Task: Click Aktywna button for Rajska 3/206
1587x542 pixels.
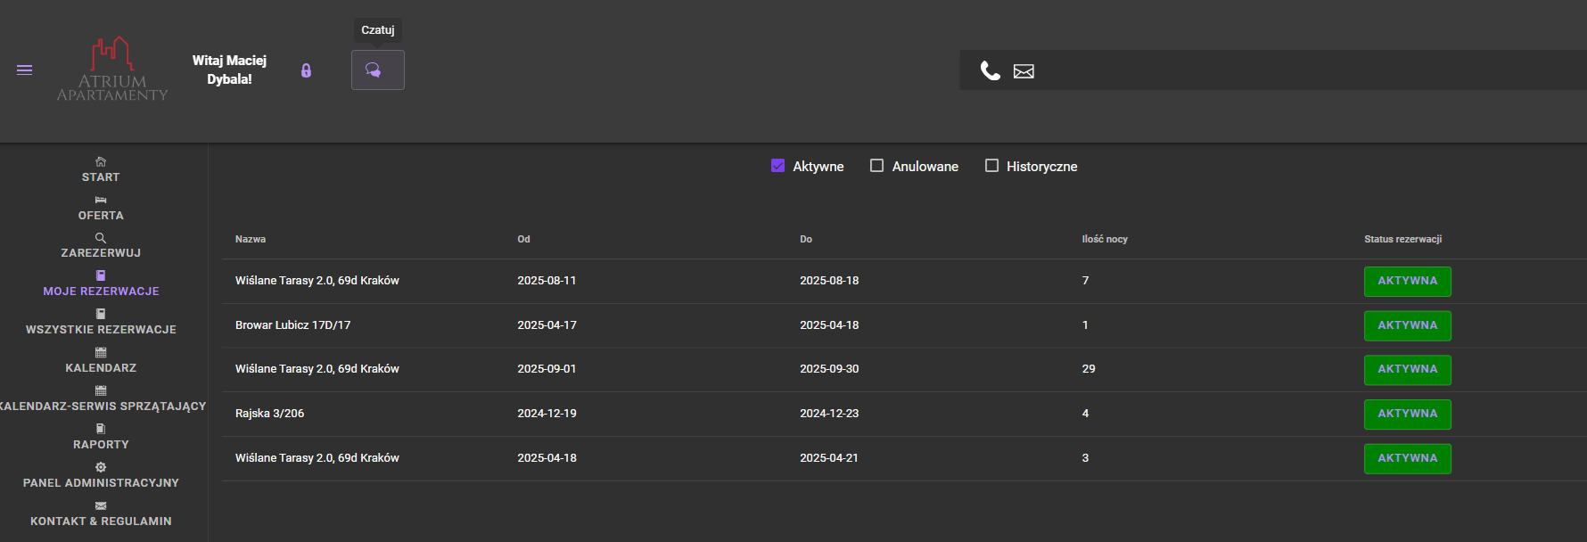Action: [1407, 414]
